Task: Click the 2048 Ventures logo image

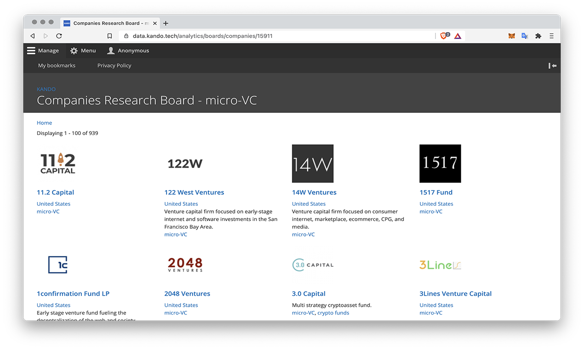Action: click(185, 265)
